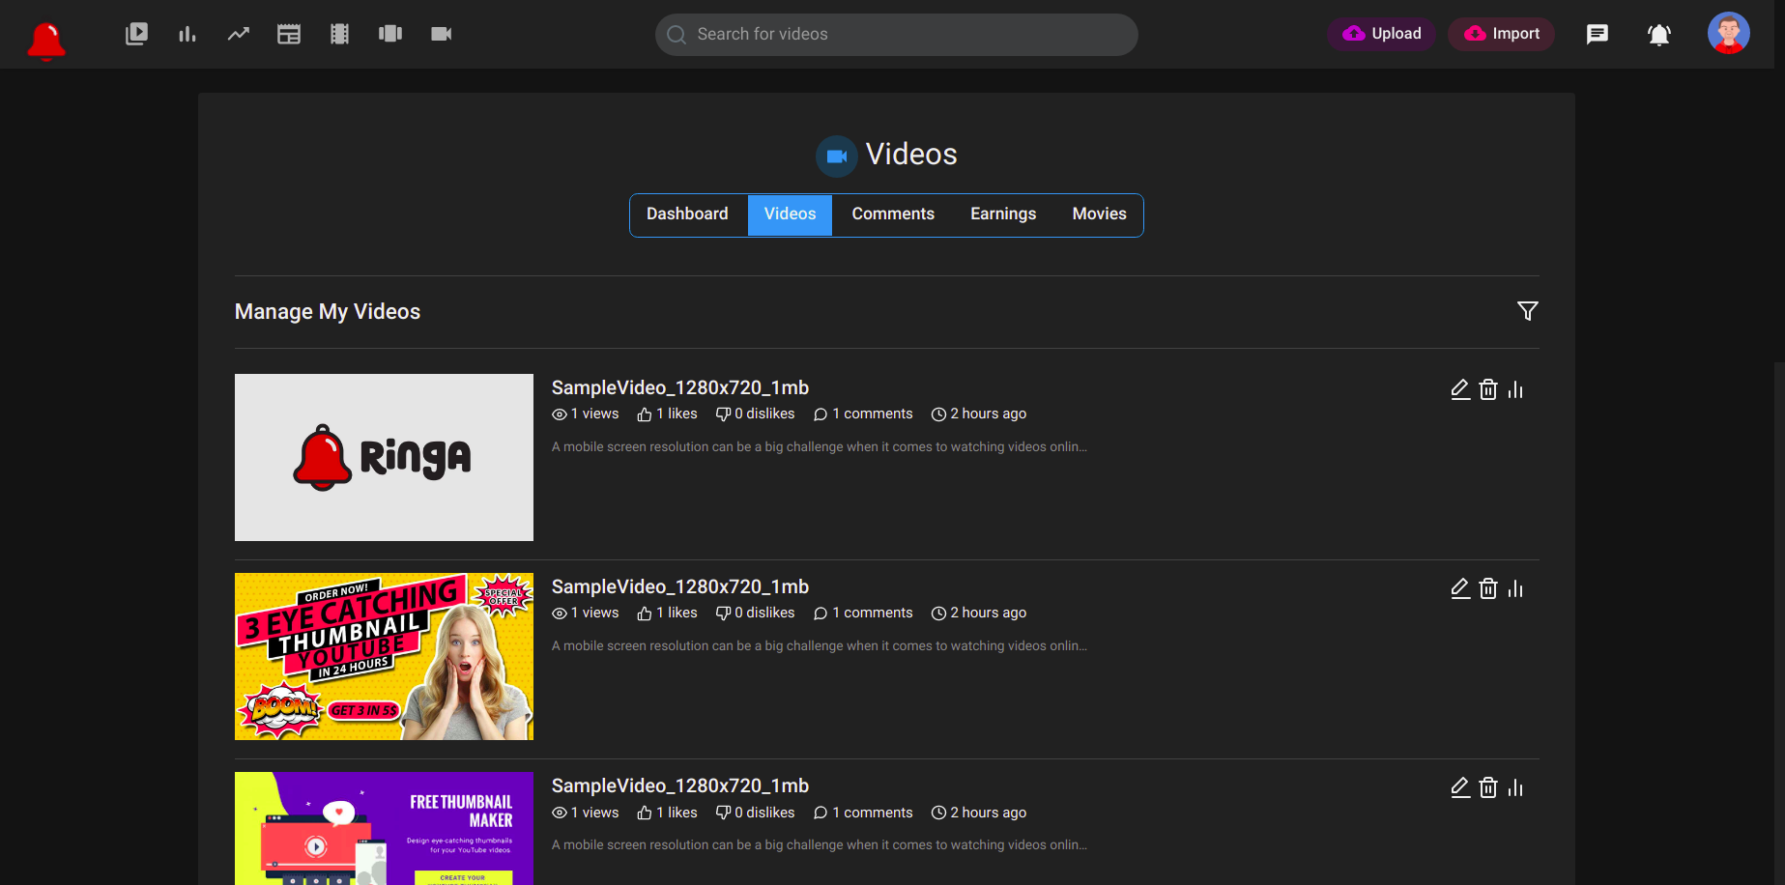Open the Ringa logo video thumbnail
Screen dimensions: 1785x885
tap(384, 457)
